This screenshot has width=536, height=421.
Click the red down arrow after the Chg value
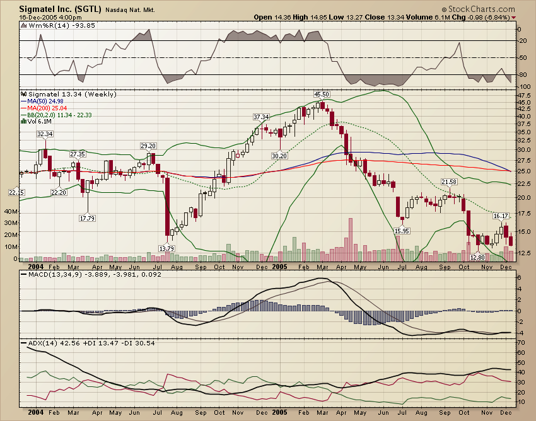tap(513, 18)
